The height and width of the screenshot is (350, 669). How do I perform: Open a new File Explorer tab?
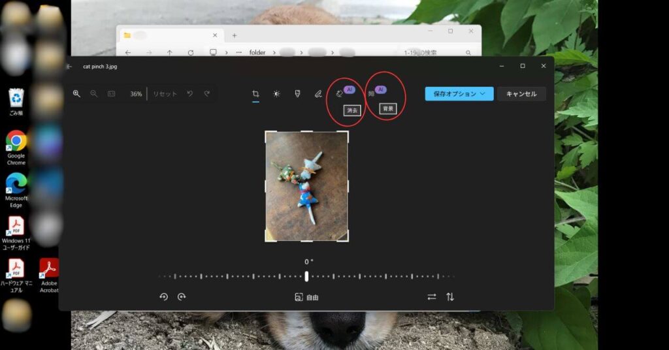[235, 35]
